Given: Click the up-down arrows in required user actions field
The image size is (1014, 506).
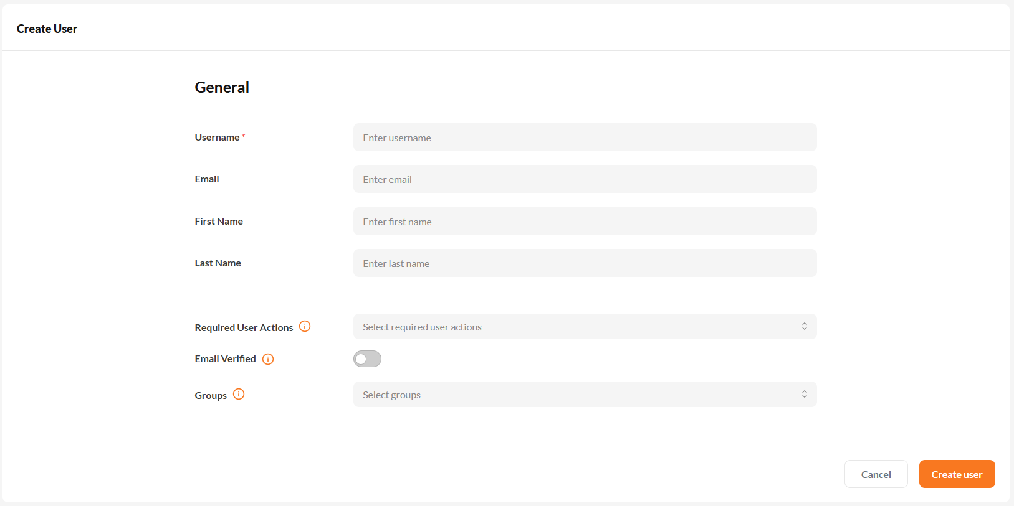Looking at the screenshot, I should coord(805,327).
